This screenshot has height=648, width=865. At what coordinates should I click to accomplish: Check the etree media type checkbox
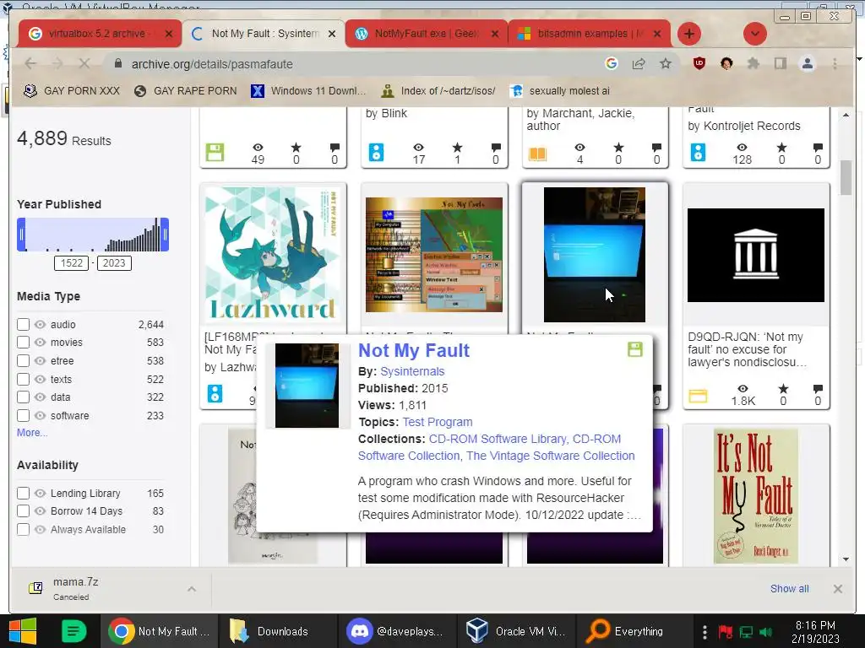click(x=23, y=361)
